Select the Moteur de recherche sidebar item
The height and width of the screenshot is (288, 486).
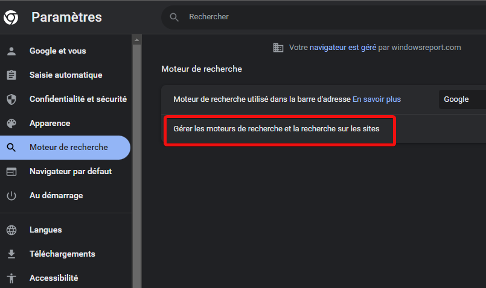coord(65,148)
